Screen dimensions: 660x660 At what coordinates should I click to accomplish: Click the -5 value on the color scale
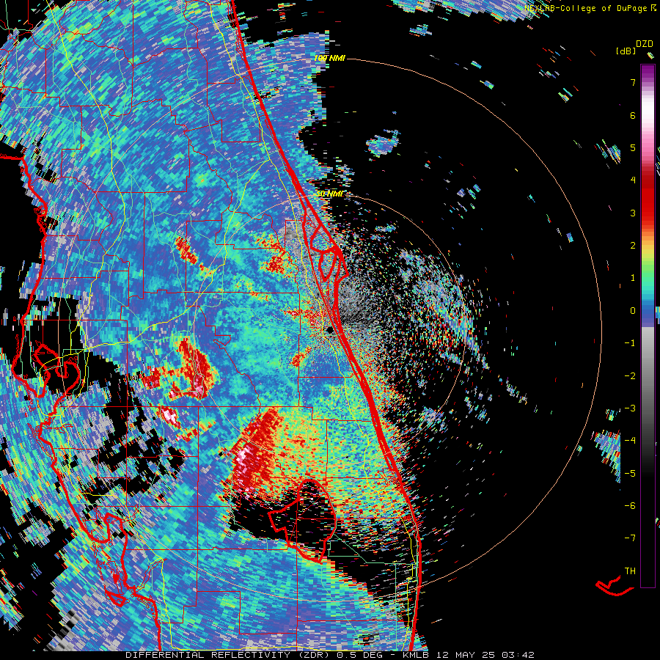pos(630,473)
